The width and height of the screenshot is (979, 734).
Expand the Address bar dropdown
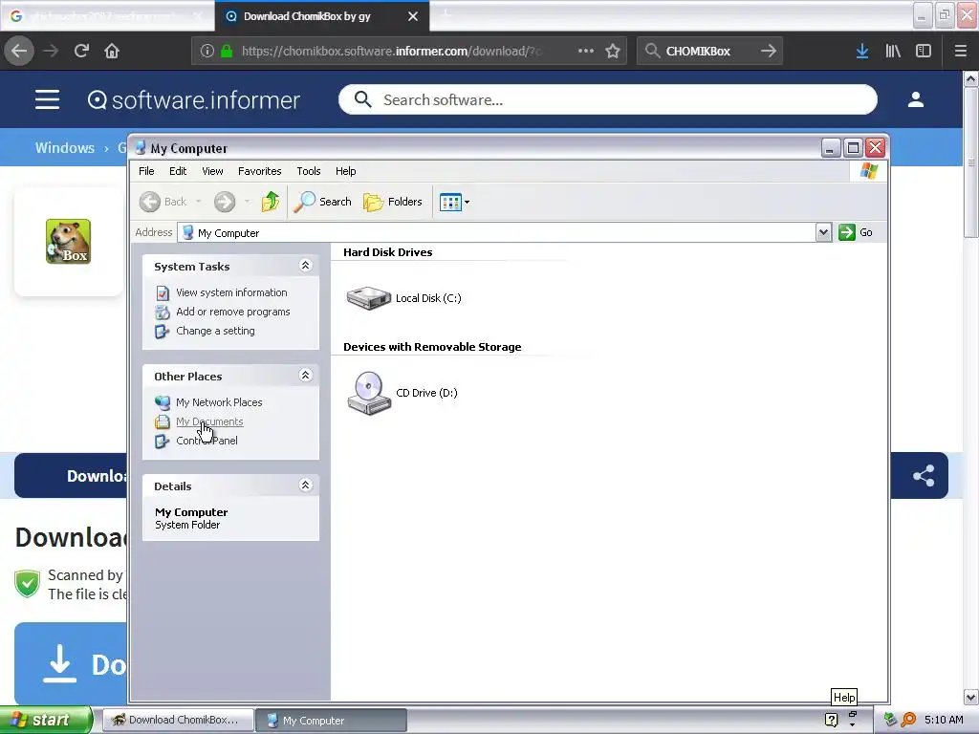[823, 232]
